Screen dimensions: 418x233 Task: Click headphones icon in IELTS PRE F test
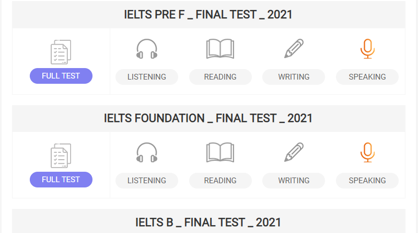(147, 49)
